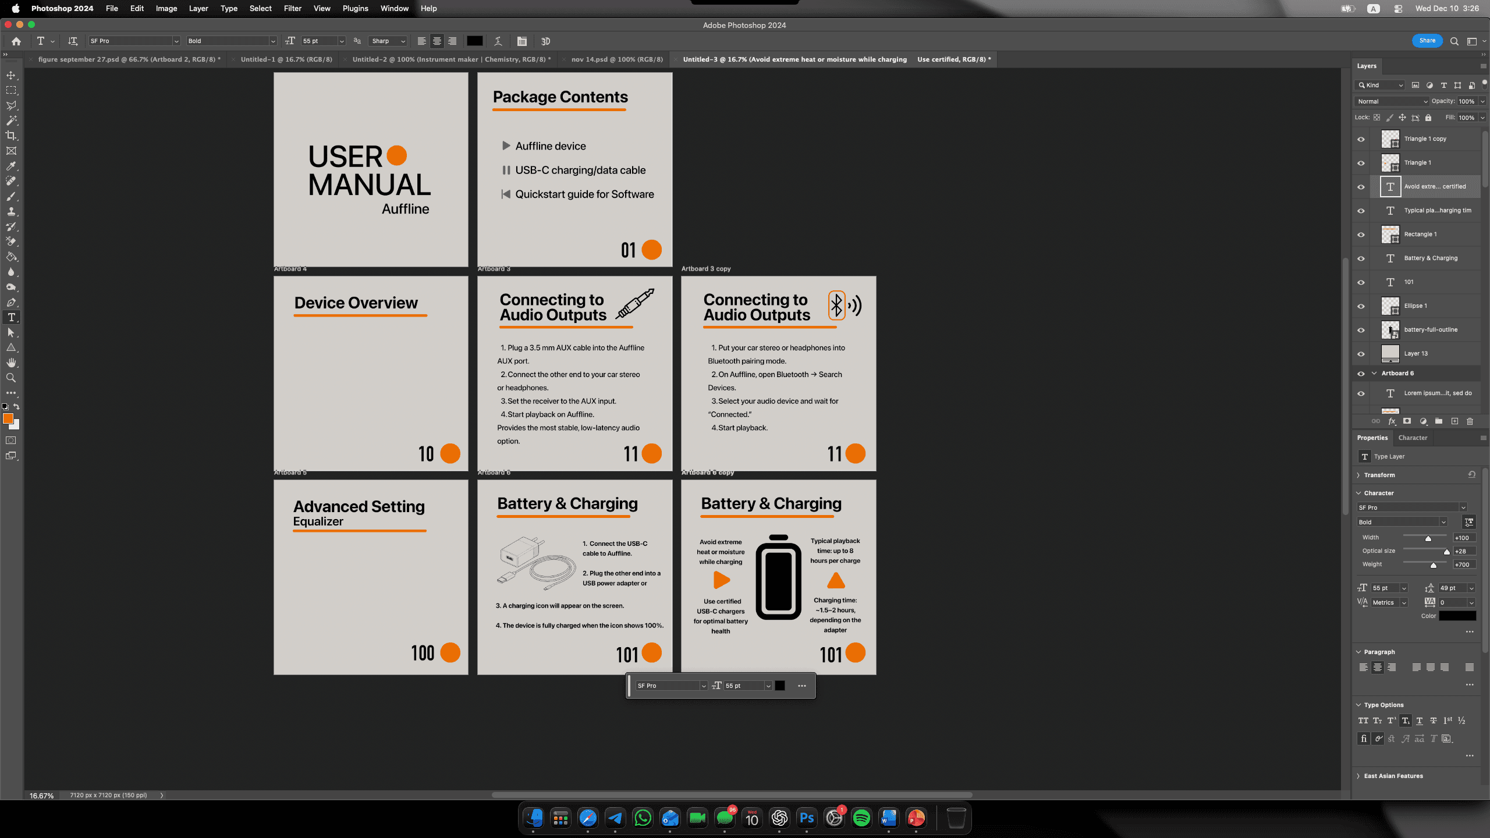The width and height of the screenshot is (1490, 838).
Task: Hide the Battery & Charging text layer
Action: click(1361, 258)
